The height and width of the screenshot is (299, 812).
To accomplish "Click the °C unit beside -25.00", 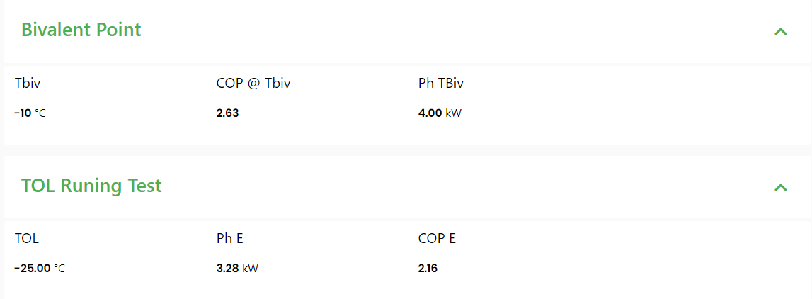I will click(x=59, y=269).
